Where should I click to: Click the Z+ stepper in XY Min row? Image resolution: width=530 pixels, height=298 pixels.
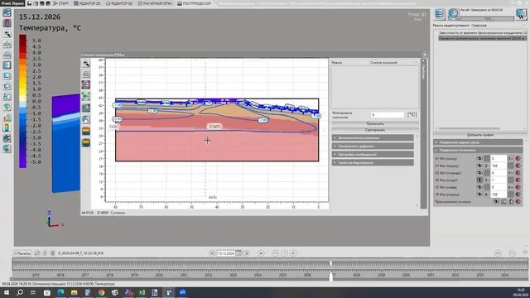[510, 158]
